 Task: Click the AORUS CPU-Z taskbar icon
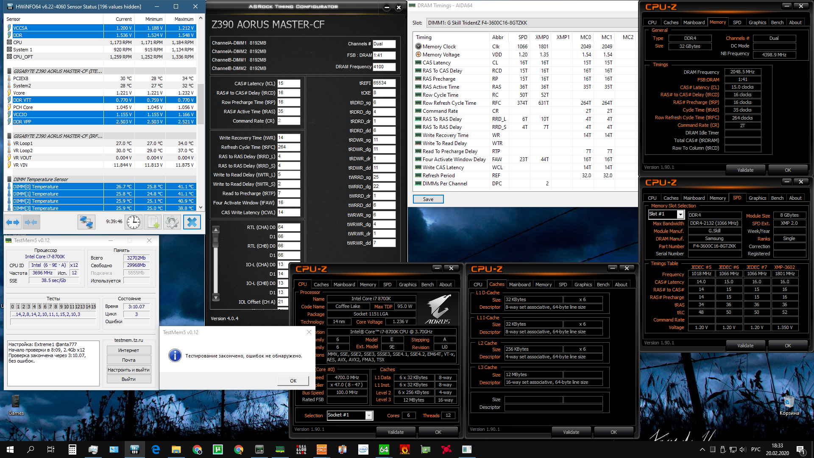pos(322,450)
